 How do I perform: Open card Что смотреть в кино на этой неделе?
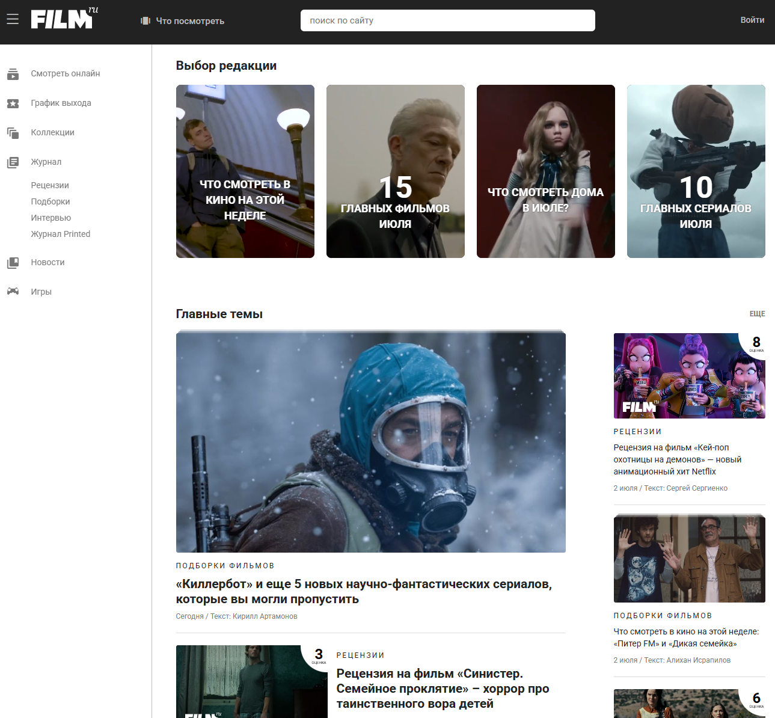[x=245, y=171]
